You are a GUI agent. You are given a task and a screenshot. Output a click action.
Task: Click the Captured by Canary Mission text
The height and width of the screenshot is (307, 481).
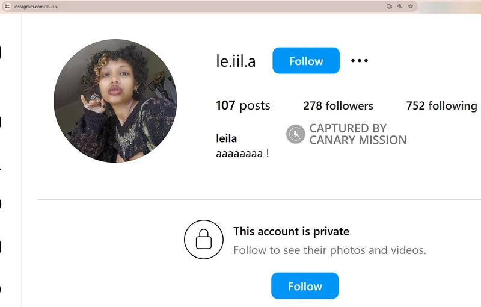tap(358, 134)
